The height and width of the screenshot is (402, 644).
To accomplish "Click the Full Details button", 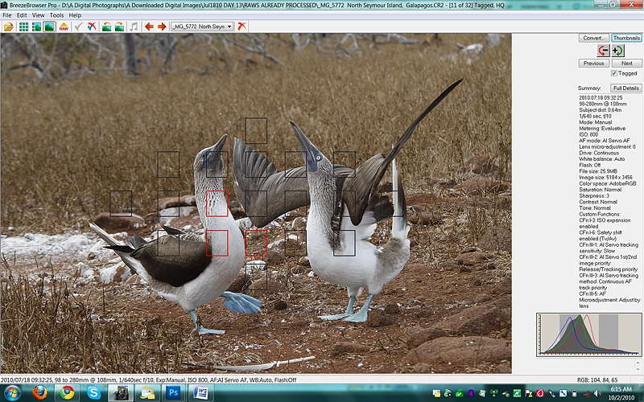I will coord(626,88).
